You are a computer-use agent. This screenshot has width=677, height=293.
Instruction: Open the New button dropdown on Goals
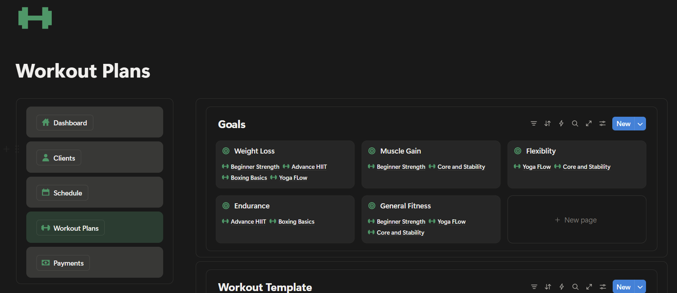point(640,123)
